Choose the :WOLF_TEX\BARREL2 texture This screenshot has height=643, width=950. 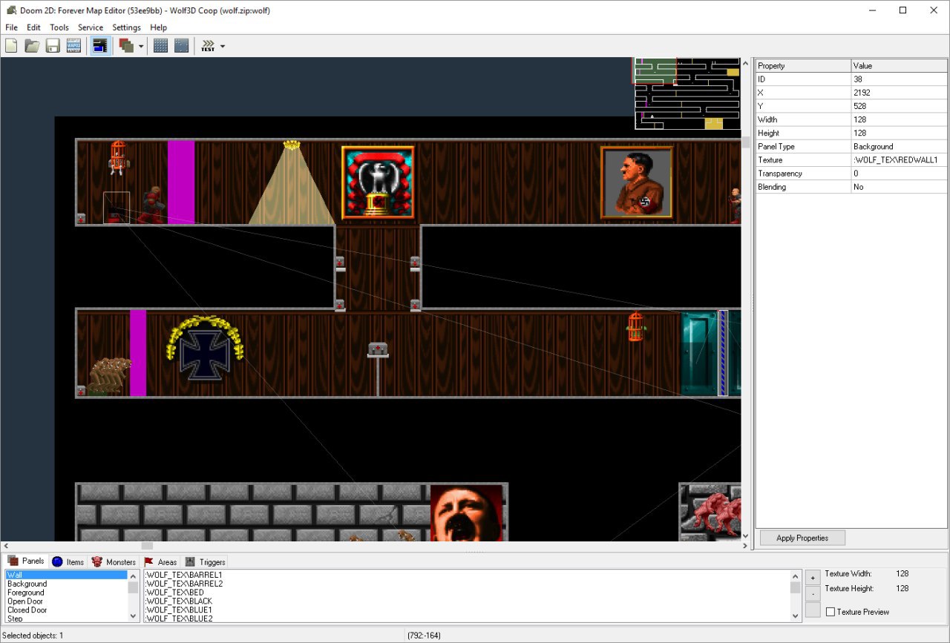(x=467, y=584)
